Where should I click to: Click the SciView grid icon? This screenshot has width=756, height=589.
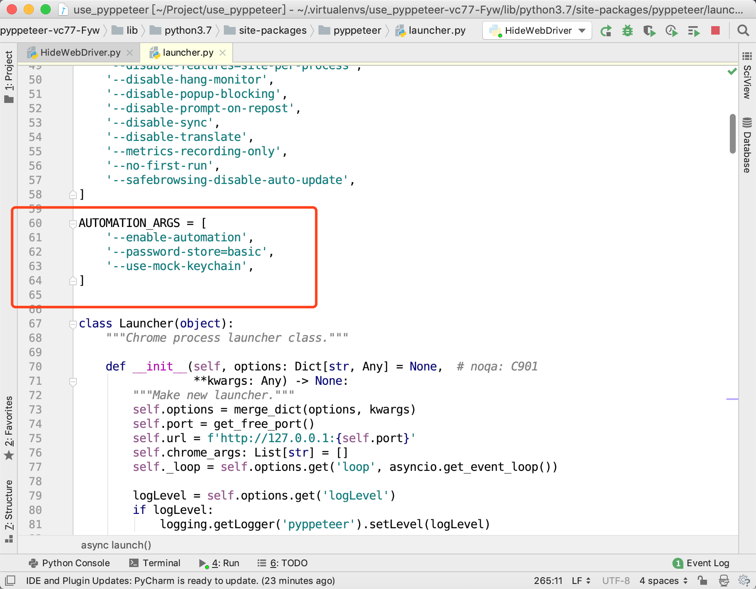click(747, 56)
